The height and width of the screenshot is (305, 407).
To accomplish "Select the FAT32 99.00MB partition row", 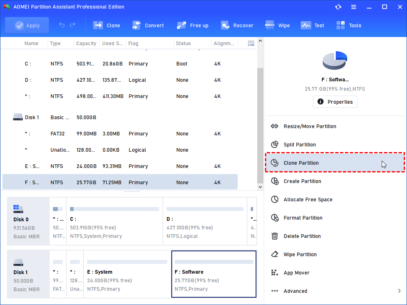I will click(x=120, y=134).
